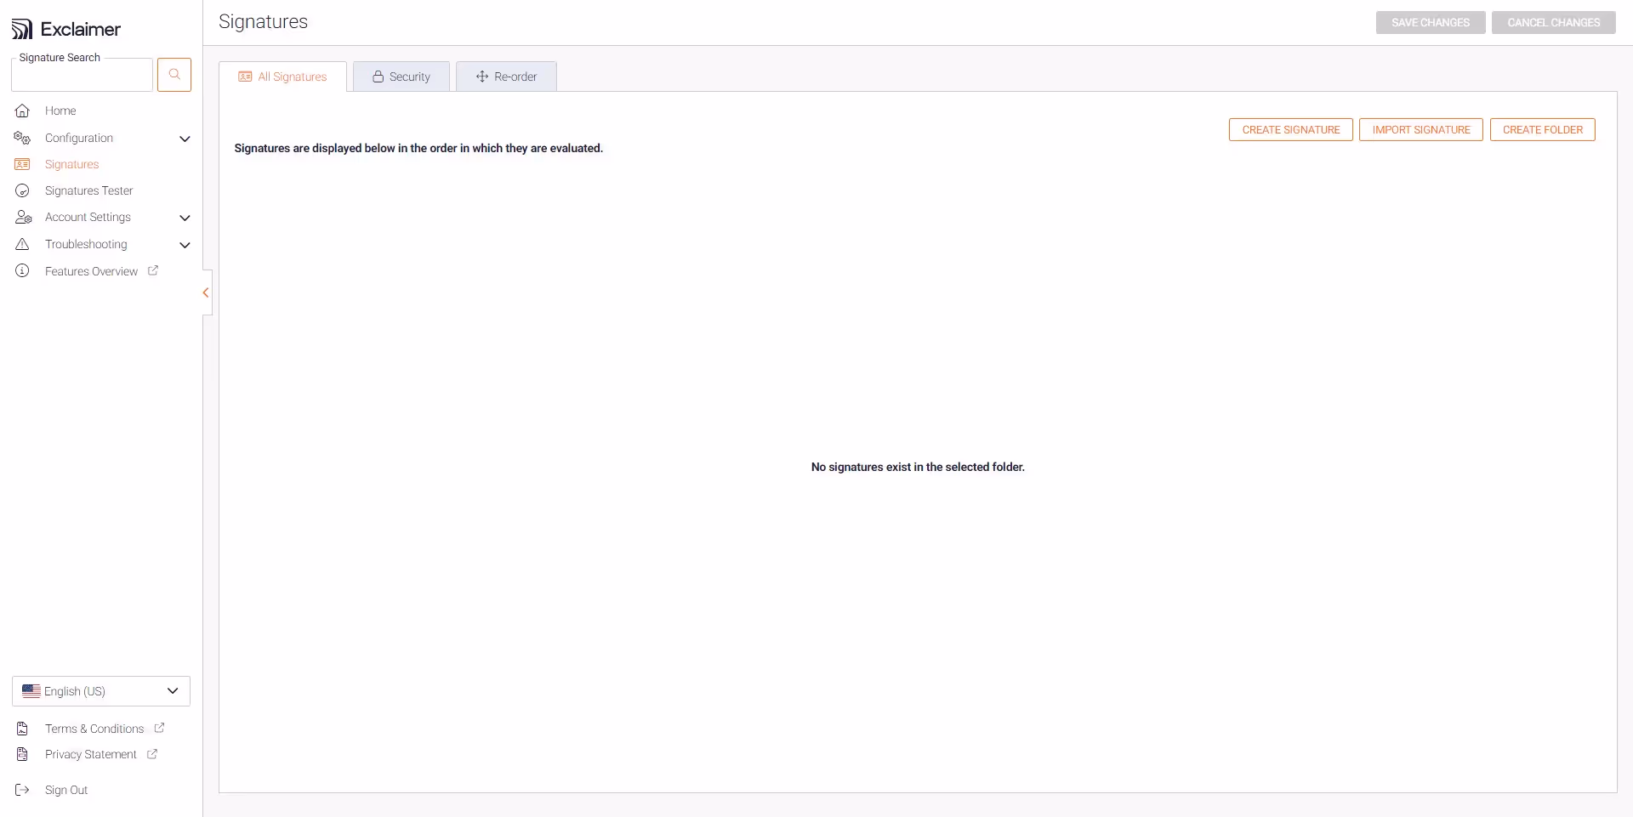1633x817 pixels.
Task: Open the Configuration menu item
Action: (x=79, y=138)
